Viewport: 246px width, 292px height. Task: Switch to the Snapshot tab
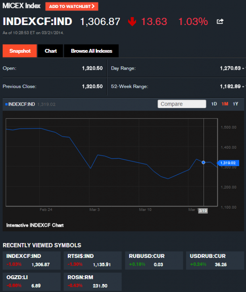click(20, 51)
